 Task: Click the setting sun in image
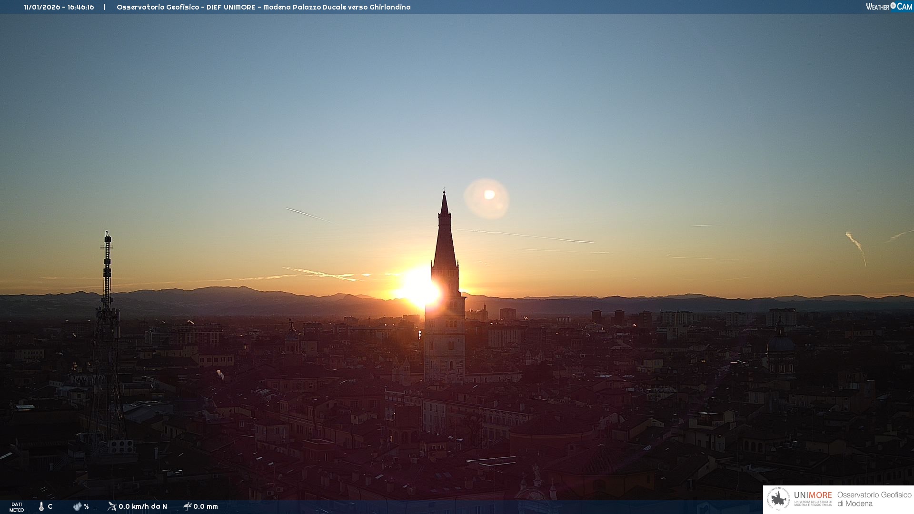point(419,289)
